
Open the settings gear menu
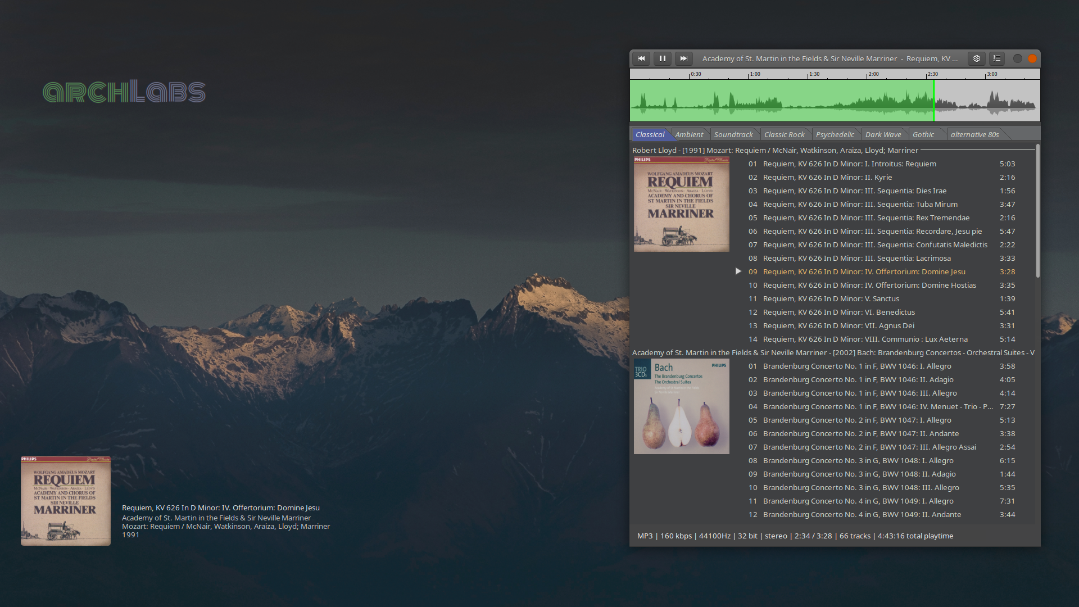tap(977, 58)
